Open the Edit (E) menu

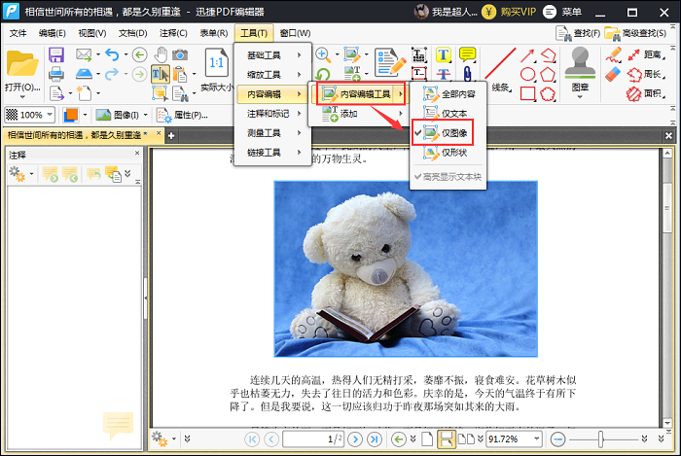pyautogui.click(x=52, y=33)
